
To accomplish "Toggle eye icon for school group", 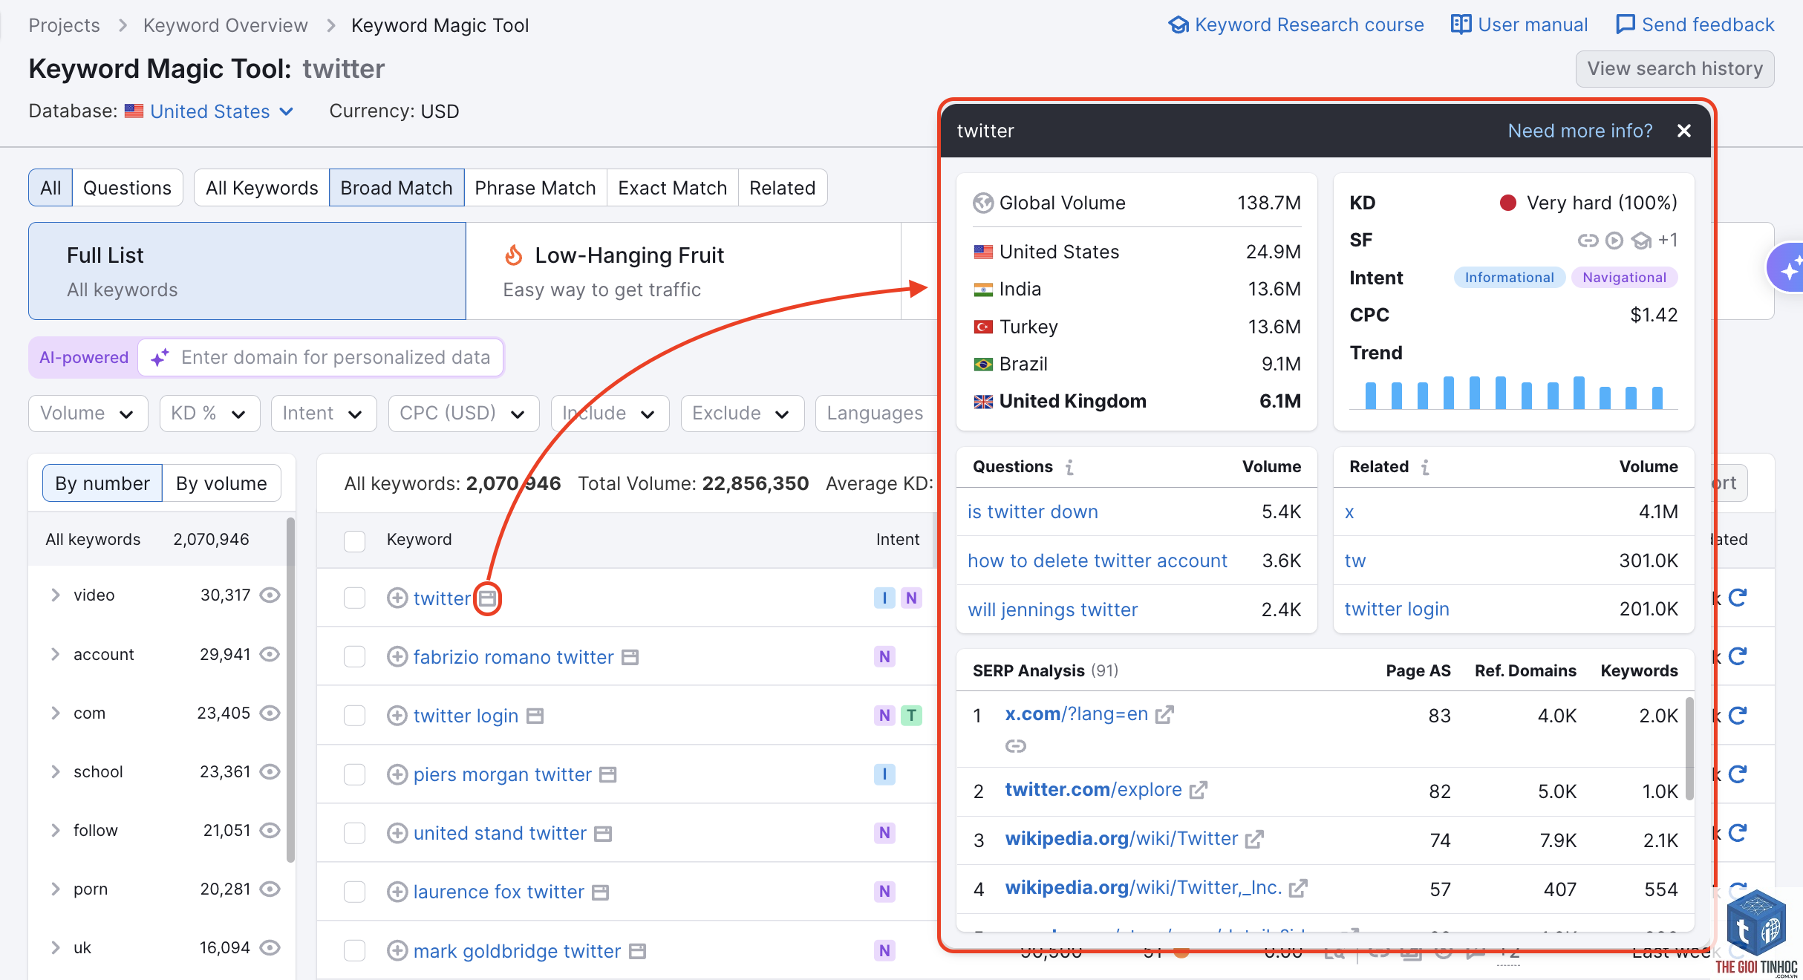I will (x=270, y=771).
